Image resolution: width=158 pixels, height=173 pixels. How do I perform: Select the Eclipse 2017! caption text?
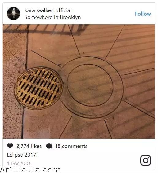22,155
